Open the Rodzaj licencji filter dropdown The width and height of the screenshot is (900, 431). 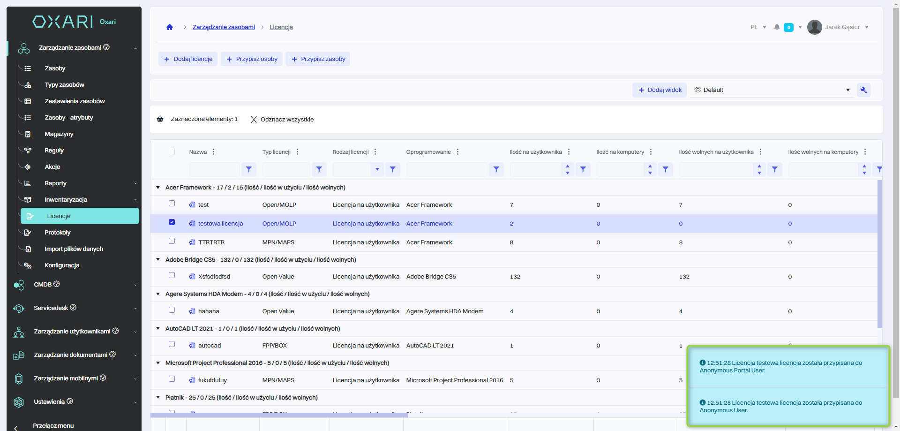[377, 169]
